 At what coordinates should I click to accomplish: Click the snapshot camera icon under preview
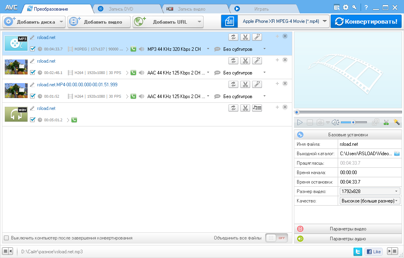click(320, 123)
